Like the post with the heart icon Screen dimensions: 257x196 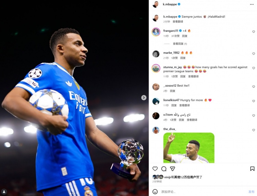[x=155, y=169]
